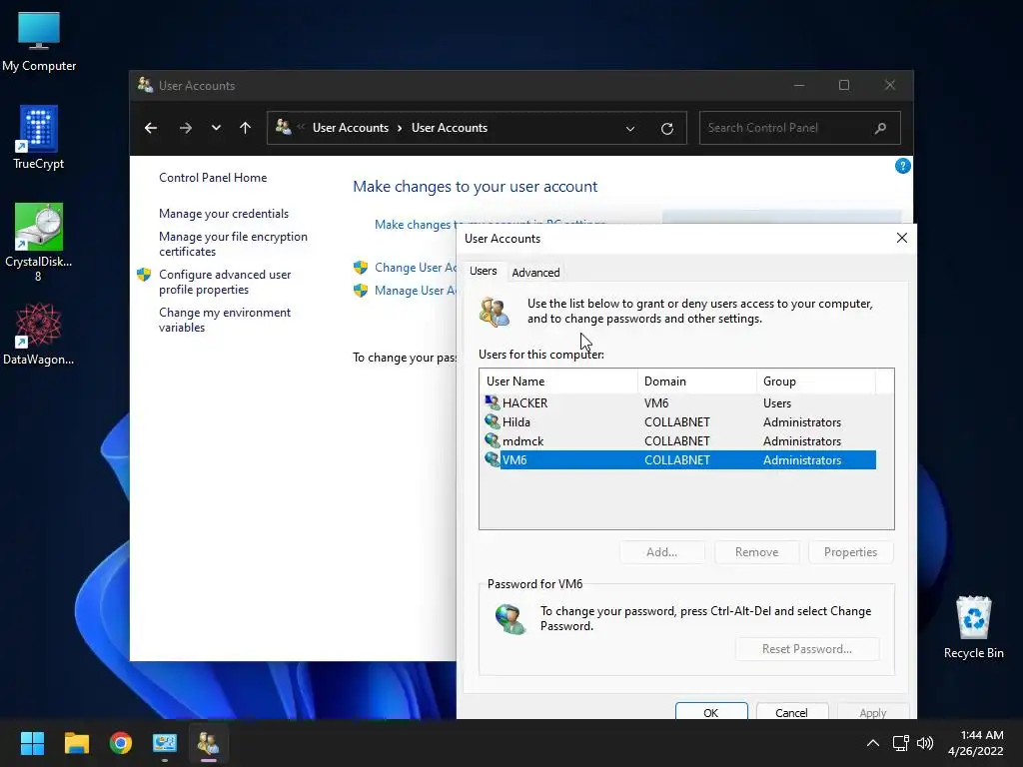Launch the TrueCrypt desktop shortcut
The width and height of the screenshot is (1023, 767).
click(x=39, y=138)
